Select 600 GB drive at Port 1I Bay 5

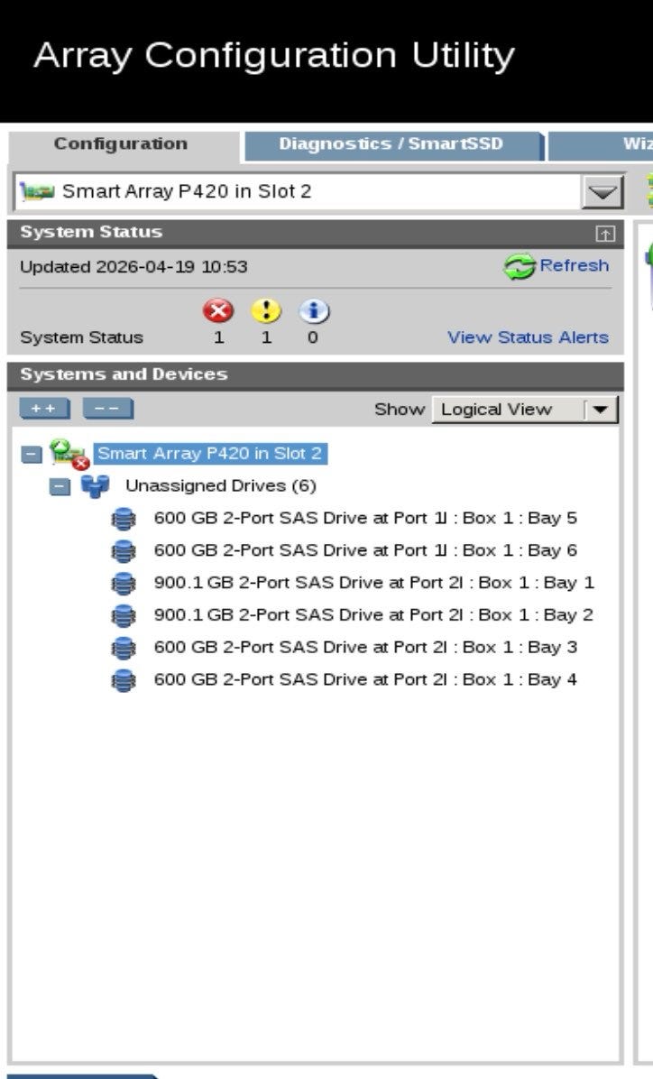pos(365,518)
